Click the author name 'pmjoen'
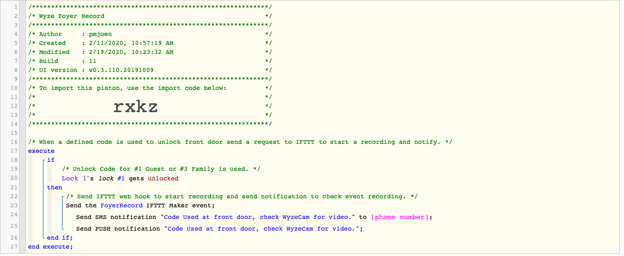624x256 pixels. pyautogui.click(x=100, y=34)
